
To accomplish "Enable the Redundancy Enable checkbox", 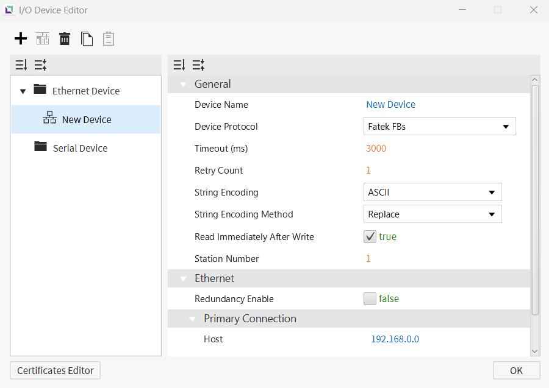I will [370, 299].
